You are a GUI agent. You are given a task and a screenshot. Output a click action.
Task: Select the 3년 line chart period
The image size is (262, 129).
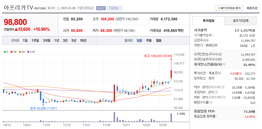[65, 40]
